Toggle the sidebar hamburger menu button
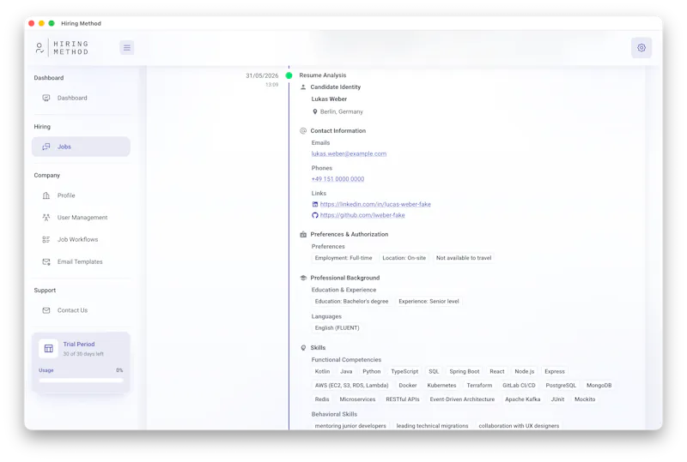This screenshot has height=462, width=687. [126, 48]
